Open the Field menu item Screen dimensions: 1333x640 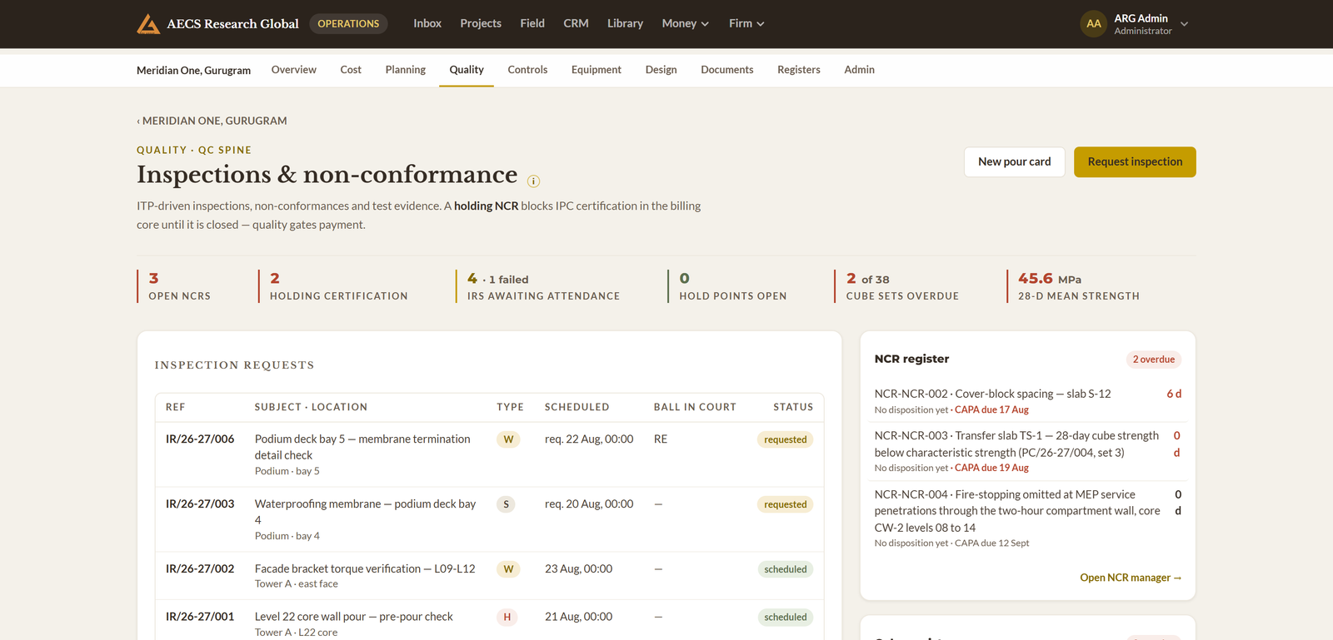click(532, 23)
